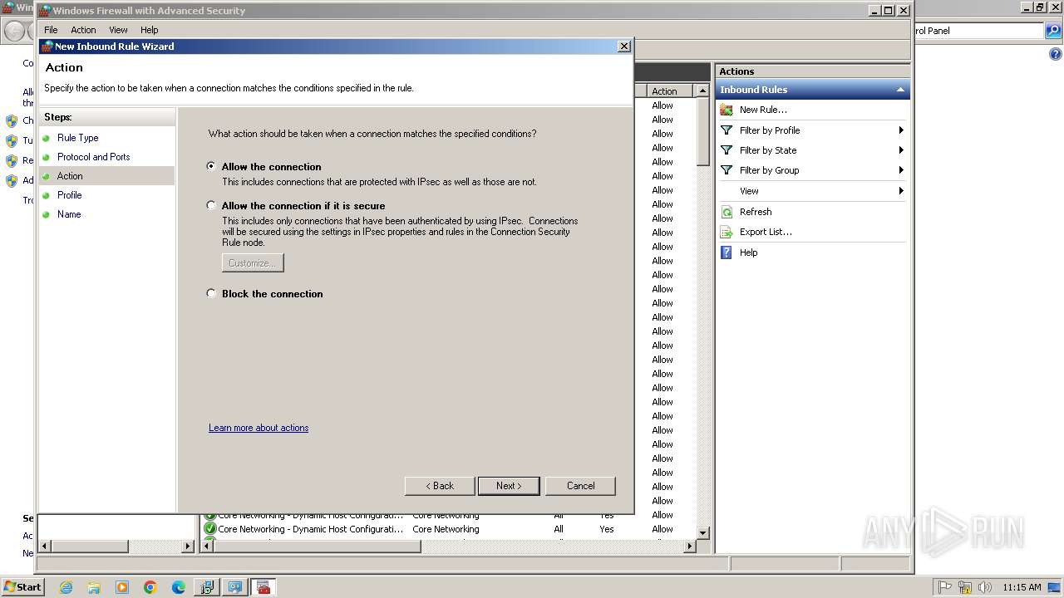
Task: Click the Control Panel back navigation arrow
Action: click(14, 32)
